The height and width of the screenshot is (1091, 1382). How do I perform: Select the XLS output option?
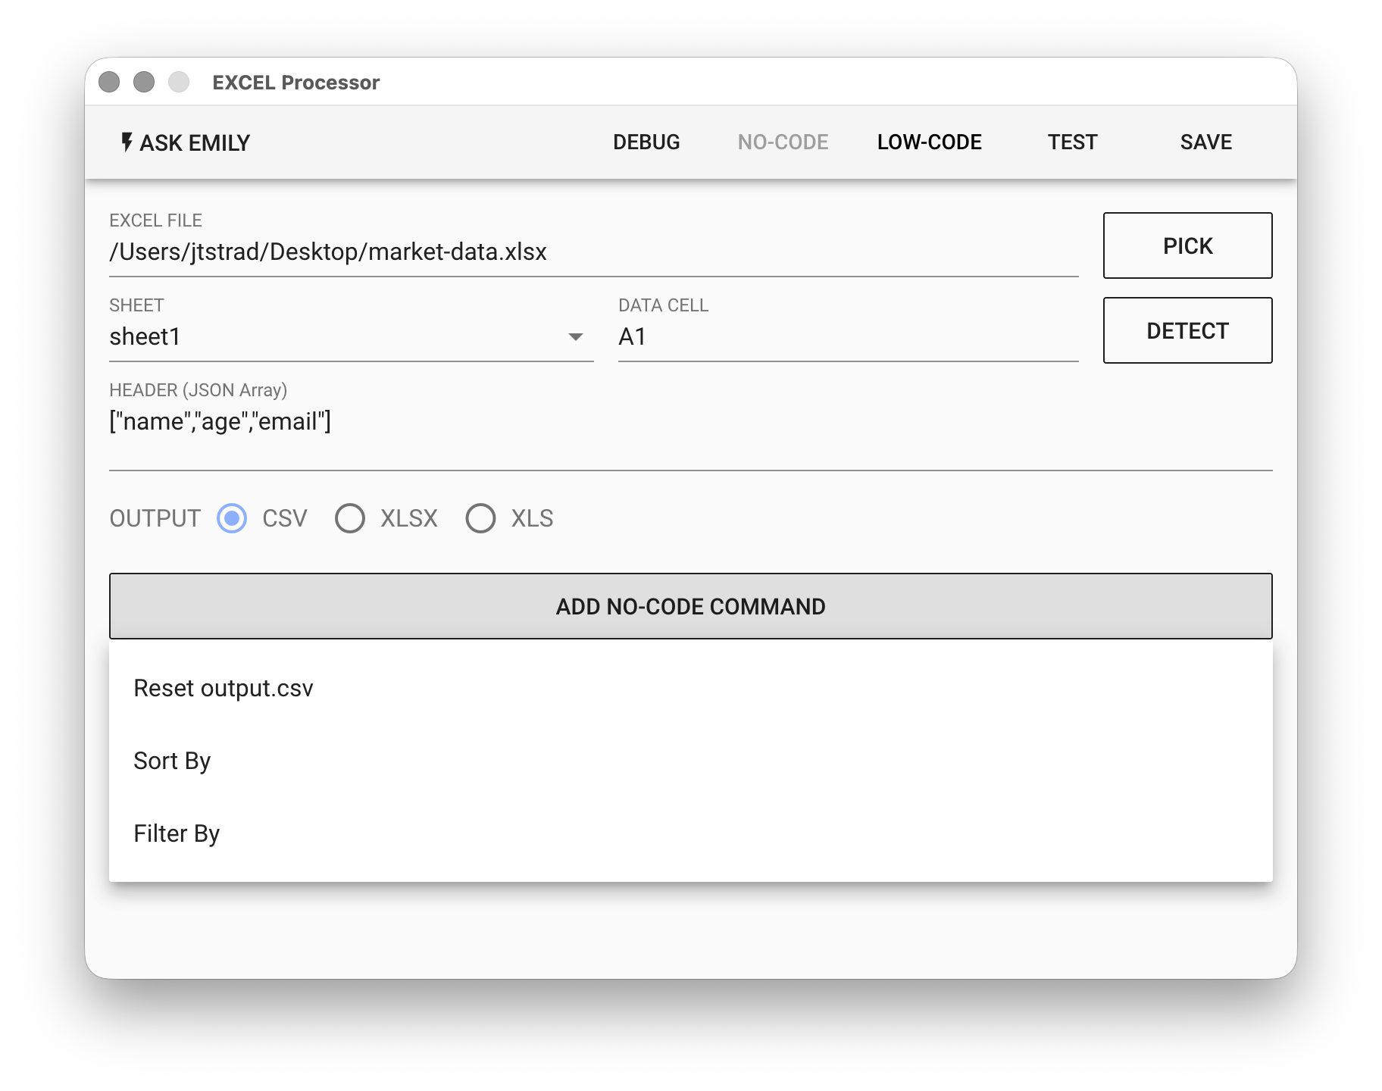click(480, 519)
